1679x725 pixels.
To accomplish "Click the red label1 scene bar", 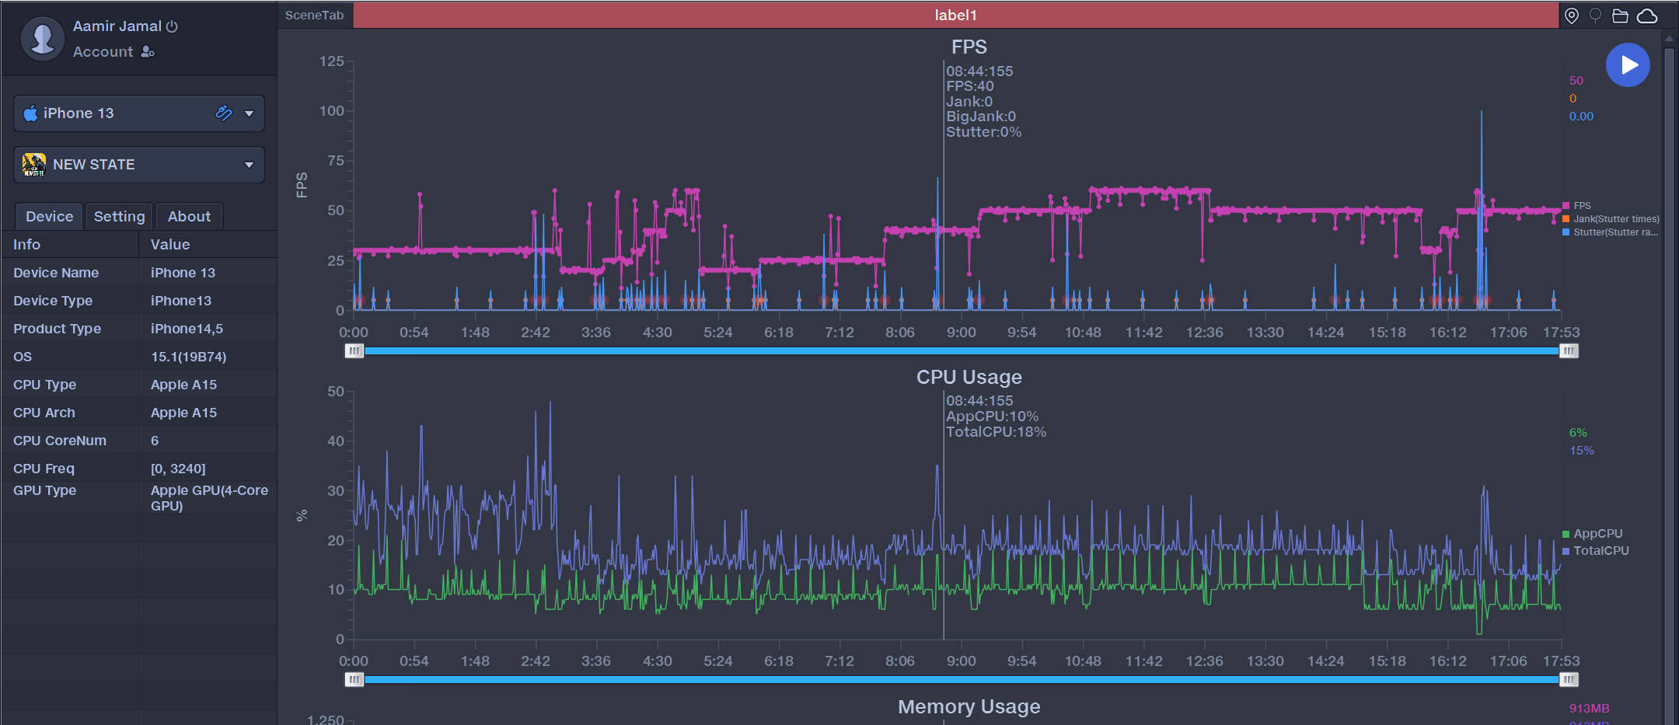I will click(955, 16).
